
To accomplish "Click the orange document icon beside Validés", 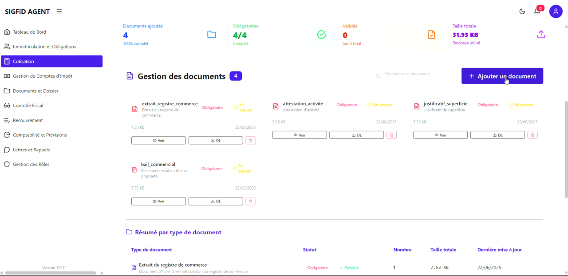I will click(x=431, y=34).
